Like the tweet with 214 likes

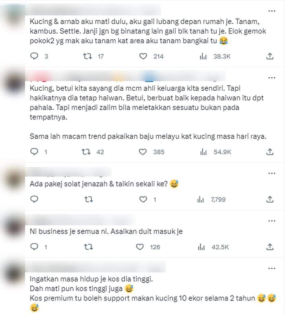pos(143,56)
